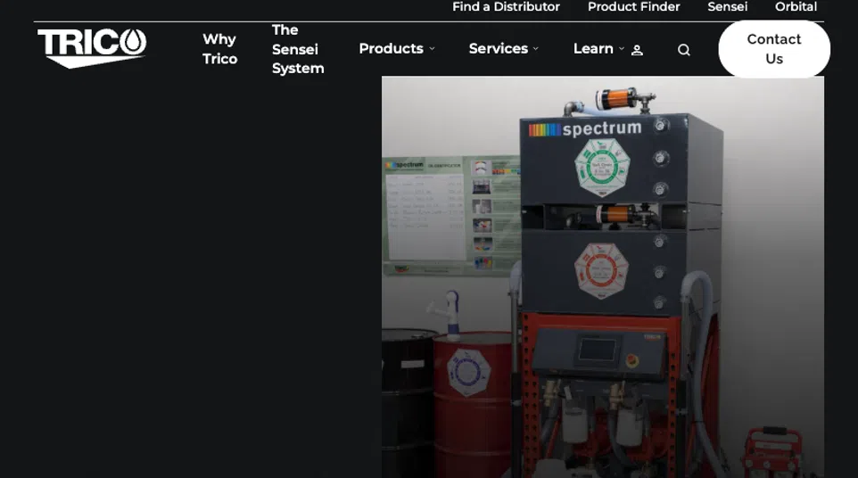
Task: Click the Contact Us button
Action: tap(774, 49)
